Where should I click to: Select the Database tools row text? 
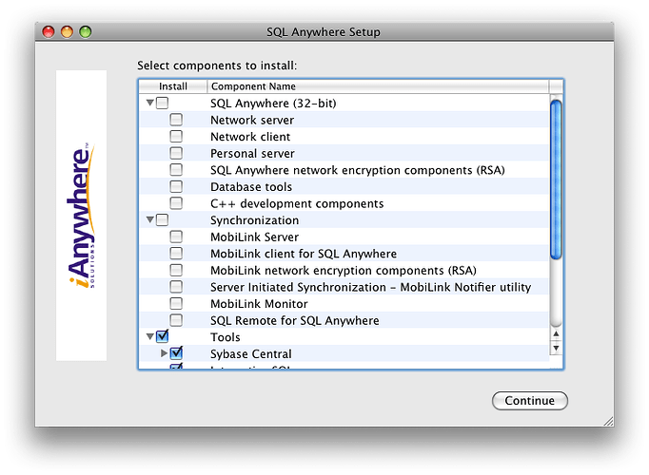pos(251,187)
